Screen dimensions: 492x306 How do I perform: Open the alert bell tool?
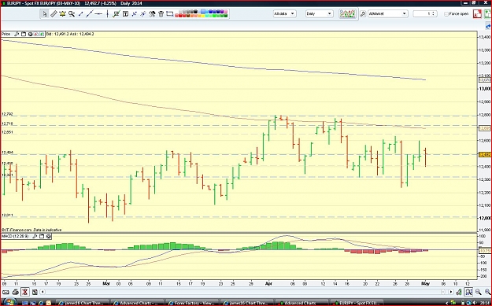click(x=62, y=14)
